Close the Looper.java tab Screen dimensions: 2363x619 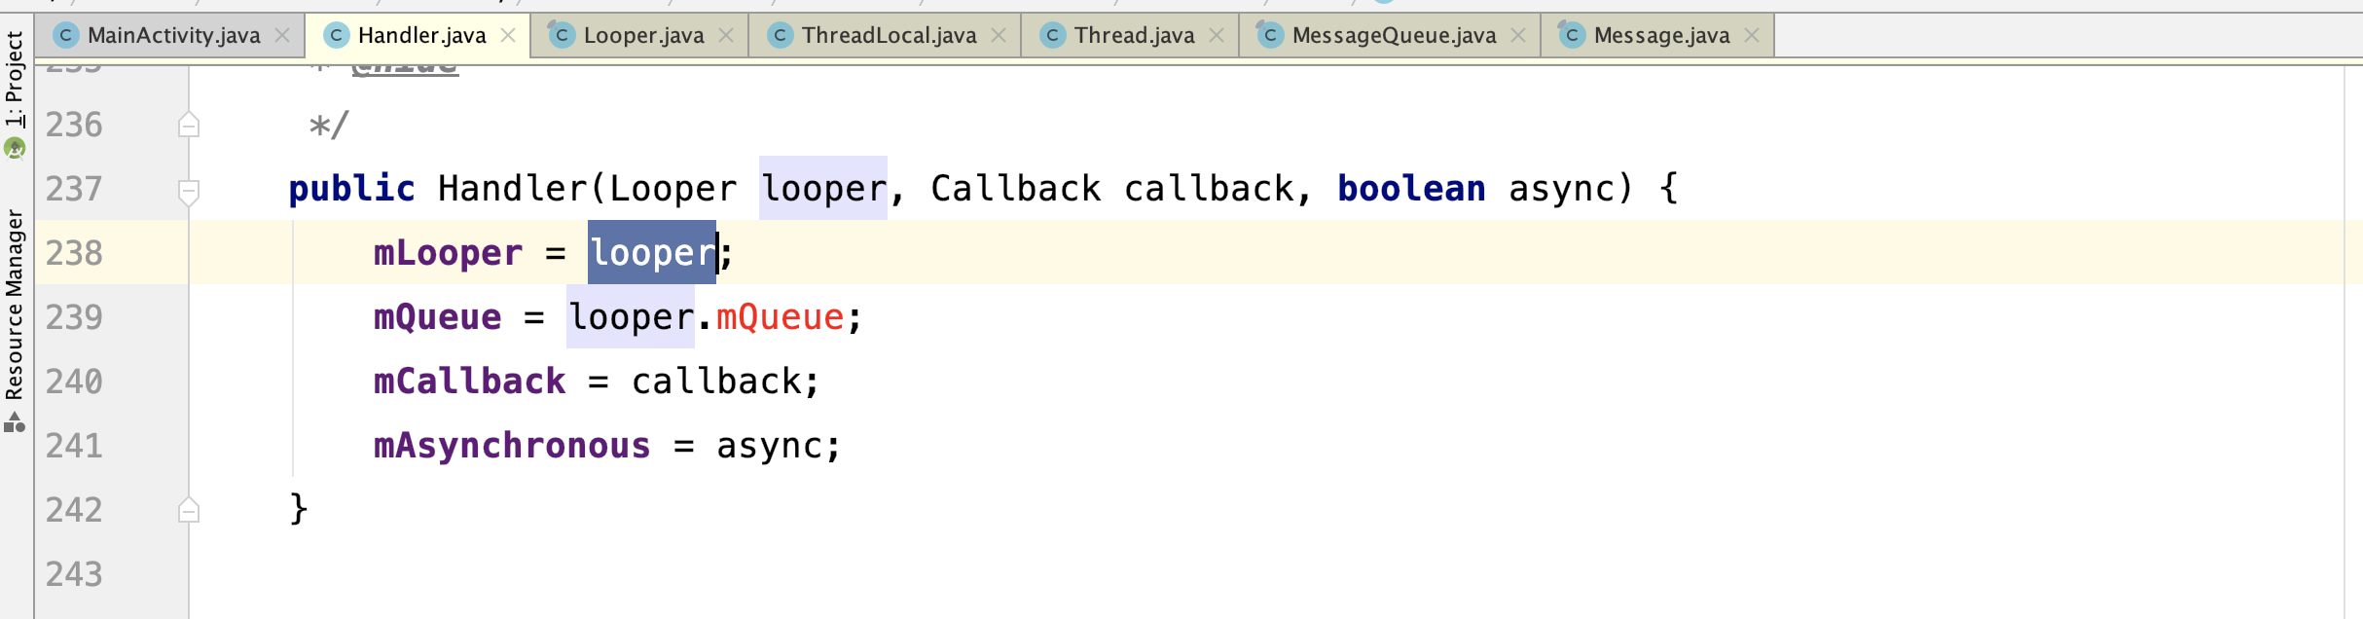point(726,36)
